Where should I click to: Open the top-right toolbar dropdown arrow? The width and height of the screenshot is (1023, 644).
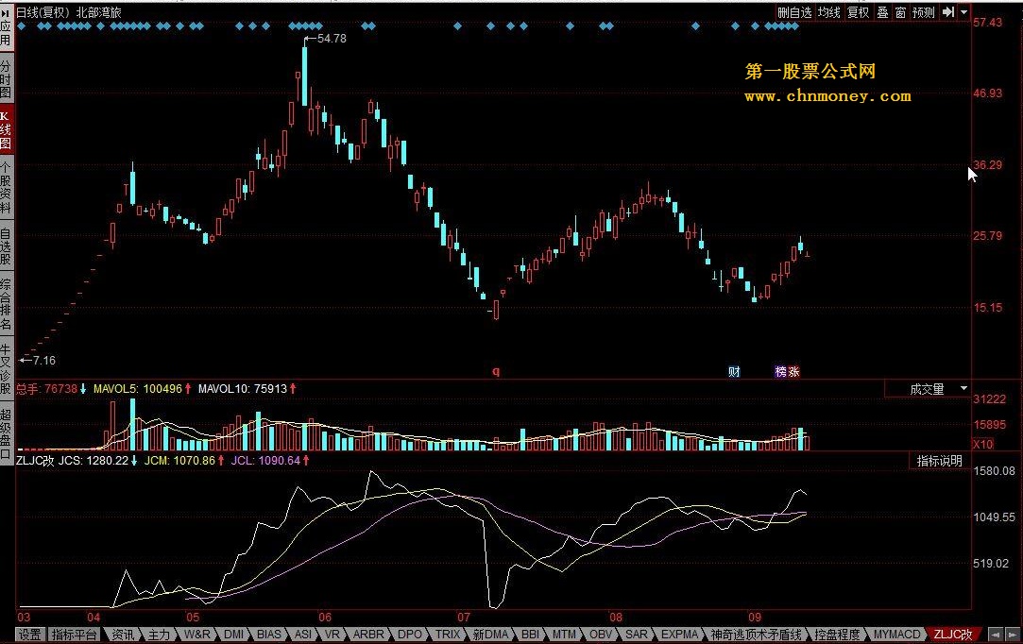point(964,12)
